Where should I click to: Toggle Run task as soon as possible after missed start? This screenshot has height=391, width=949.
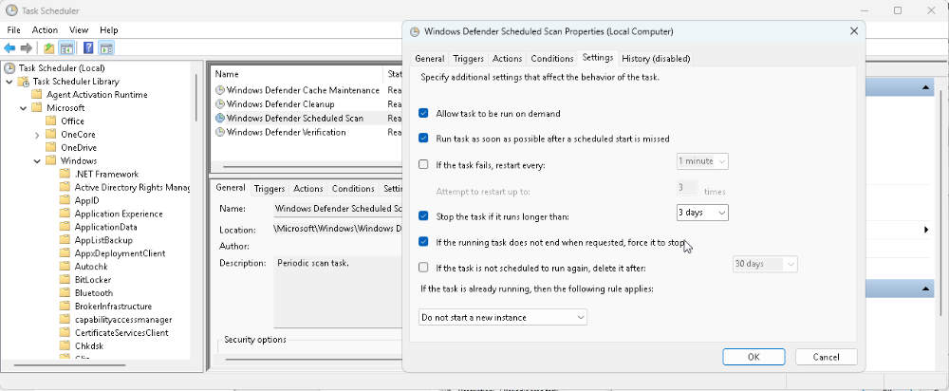pyautogui.click(x=423, y=139)
